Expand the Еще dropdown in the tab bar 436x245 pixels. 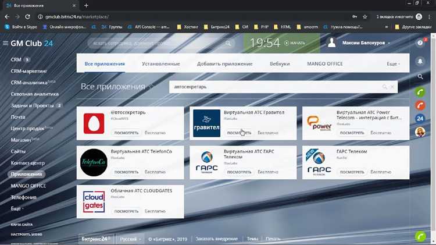pos(393,64)
